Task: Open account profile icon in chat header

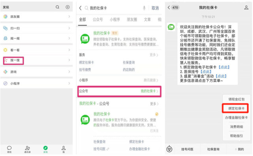Action: [x=246, y=8]
